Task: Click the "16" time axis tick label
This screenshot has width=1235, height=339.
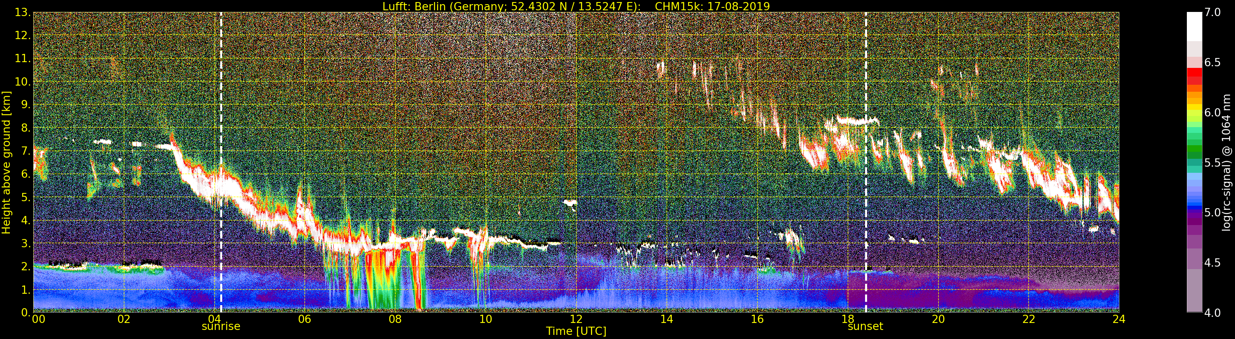Action: point(757,319)
